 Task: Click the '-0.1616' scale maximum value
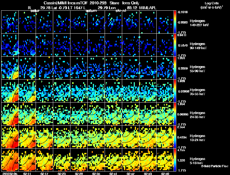point(183,12)
